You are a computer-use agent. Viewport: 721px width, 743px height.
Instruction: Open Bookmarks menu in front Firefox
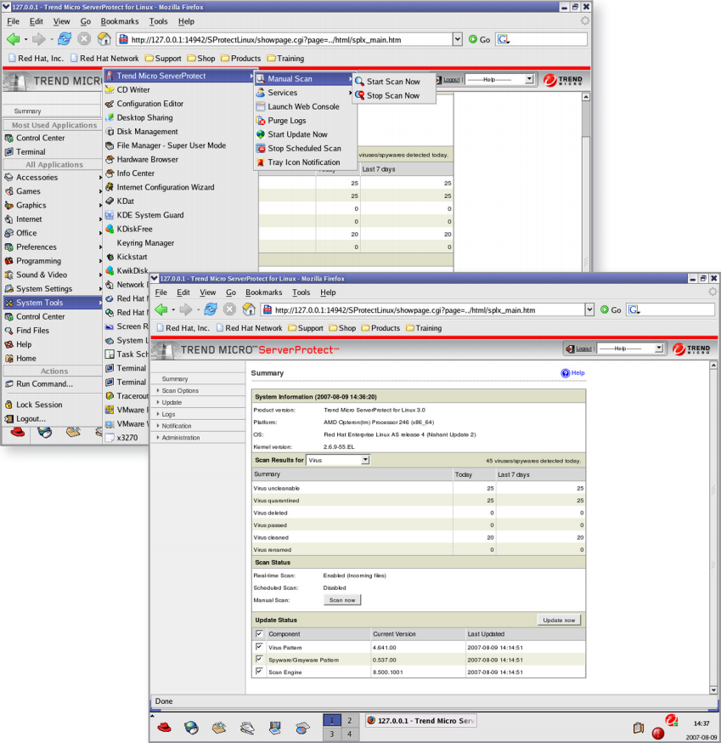pyautogui.click(x=264, y=292)
